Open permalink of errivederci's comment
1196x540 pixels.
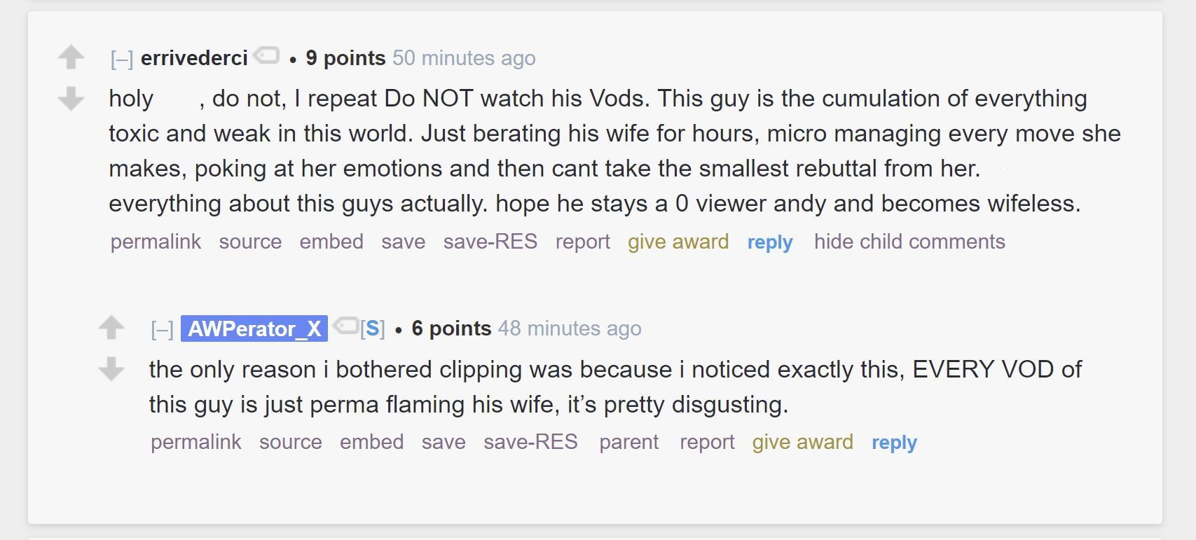tap(156, 242)
